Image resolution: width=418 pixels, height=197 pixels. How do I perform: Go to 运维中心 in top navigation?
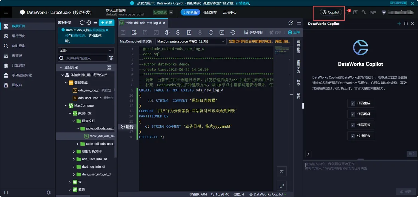[230, 12]
